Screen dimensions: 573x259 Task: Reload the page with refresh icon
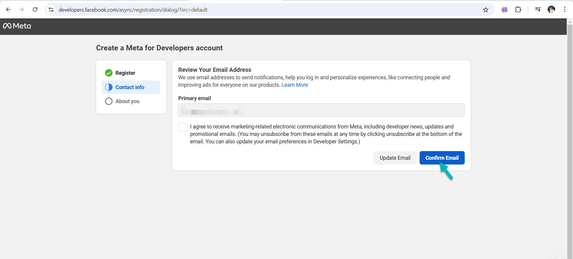click(x=35, y=10)
